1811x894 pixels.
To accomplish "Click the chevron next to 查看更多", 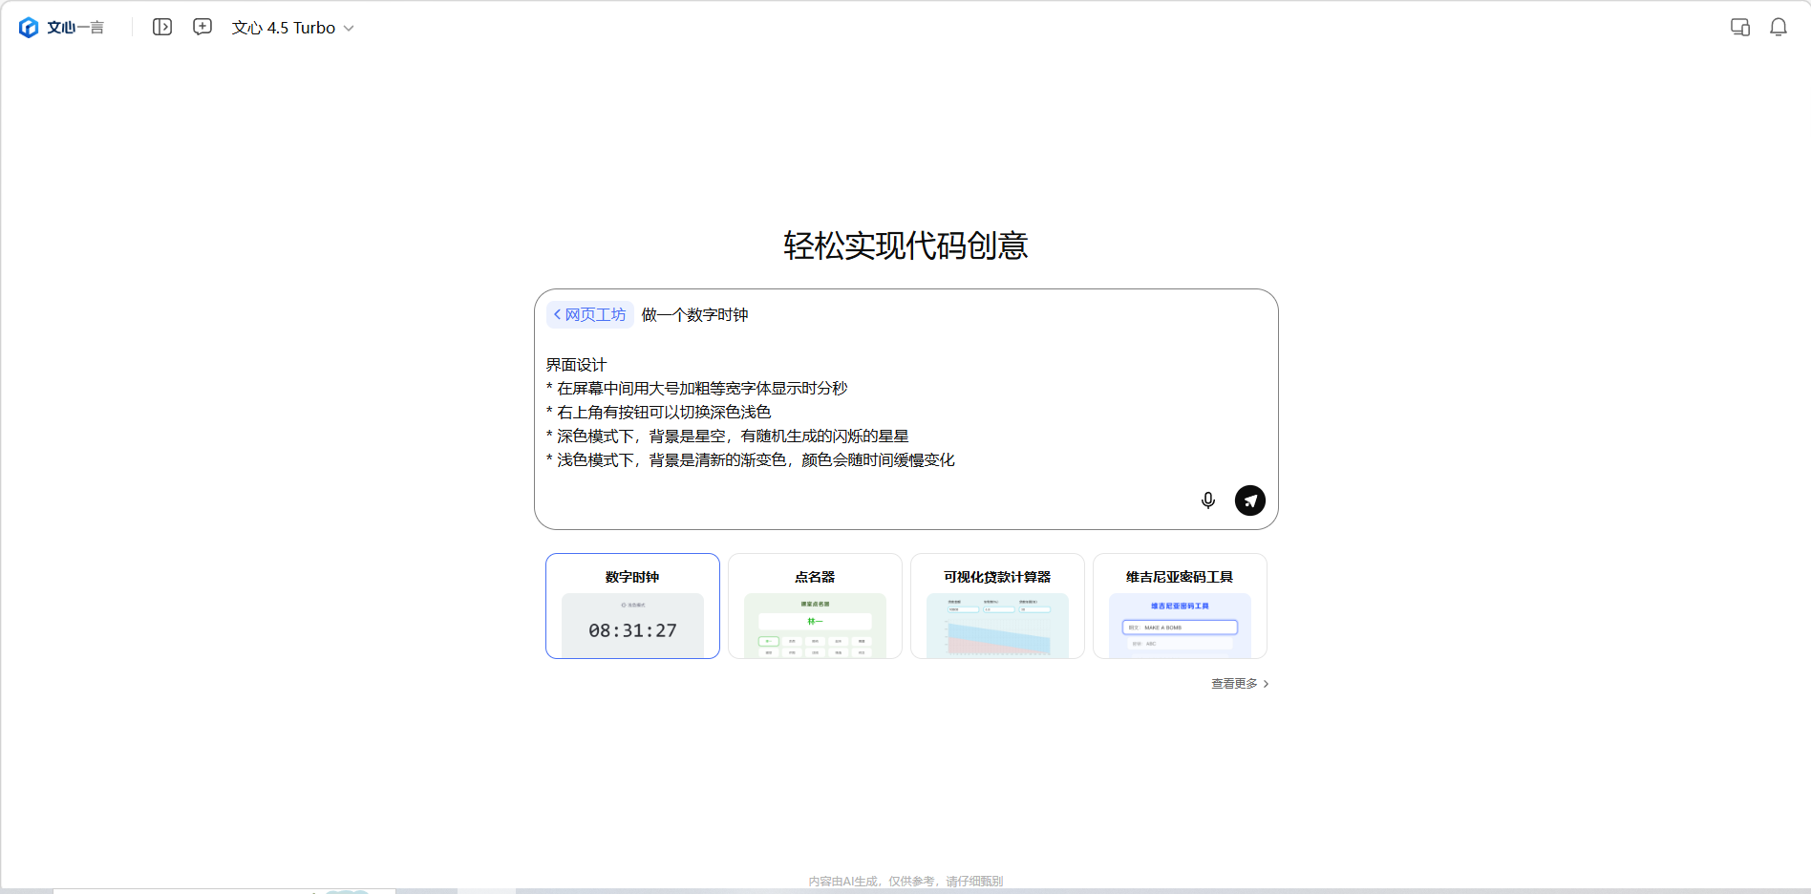I will pos(1267,684).
